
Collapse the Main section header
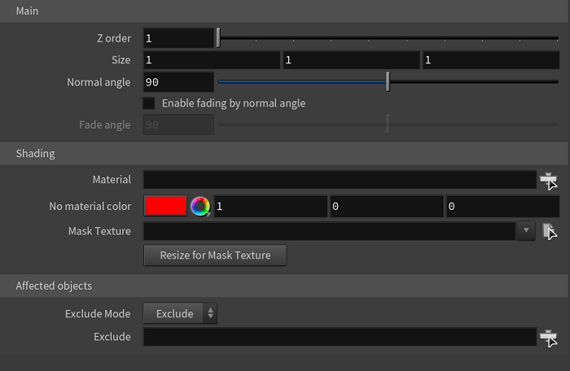click(x=284, y=11)
